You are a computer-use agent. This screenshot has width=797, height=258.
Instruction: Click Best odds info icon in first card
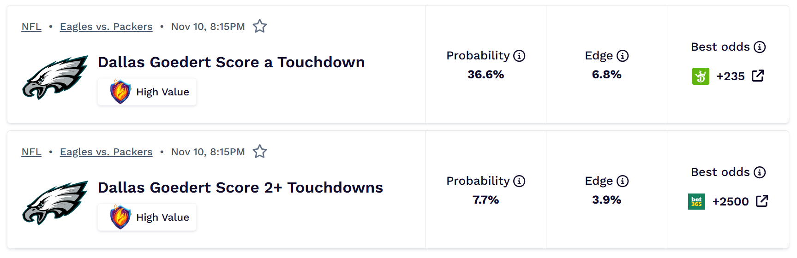(x=760, y=47)
